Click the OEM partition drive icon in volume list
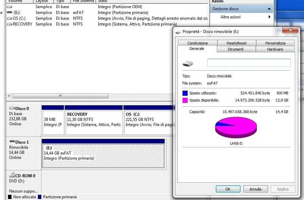Image resolution: width=304 pixels, height=200 pixels. (9, 7)
